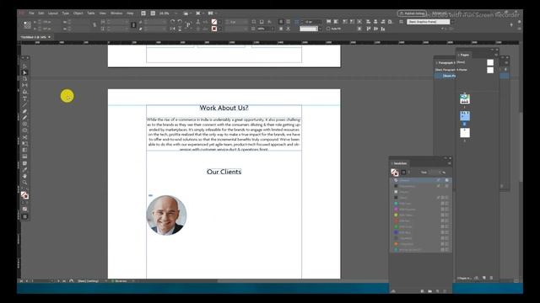Click the Control panel stroke swatch

pos(214,29)
